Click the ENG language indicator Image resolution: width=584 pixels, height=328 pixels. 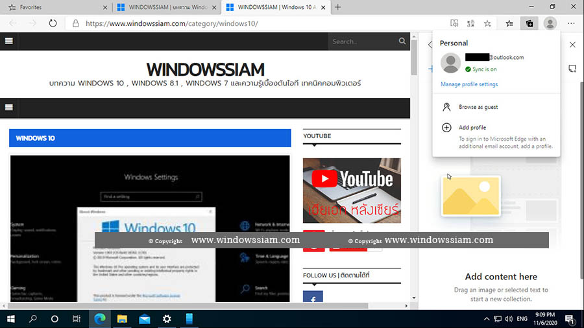(522, 319)
